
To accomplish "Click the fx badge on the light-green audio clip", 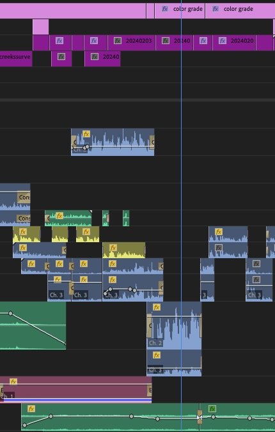I will click(59, 216).
